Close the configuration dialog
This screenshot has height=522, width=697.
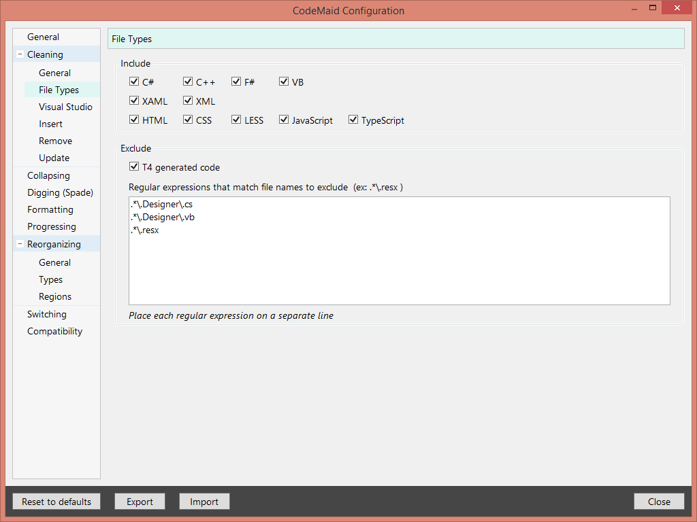point(659,502)
